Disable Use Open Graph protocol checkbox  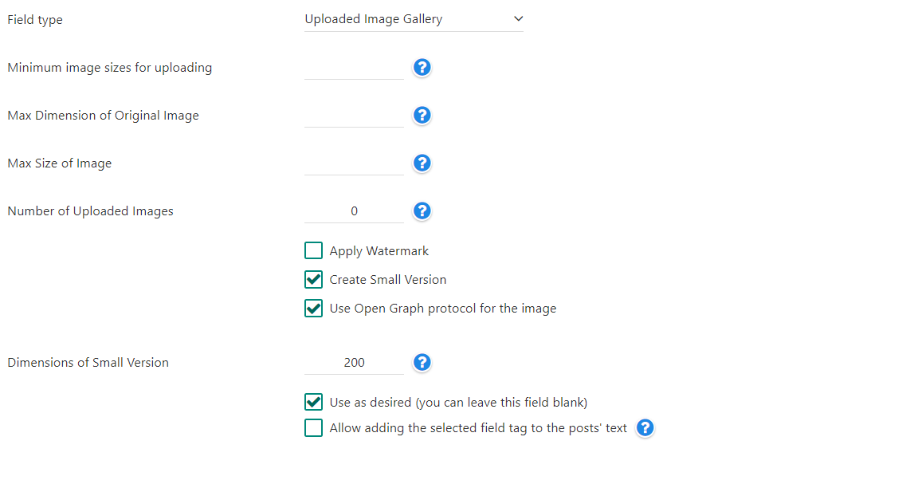coord(314,309)
